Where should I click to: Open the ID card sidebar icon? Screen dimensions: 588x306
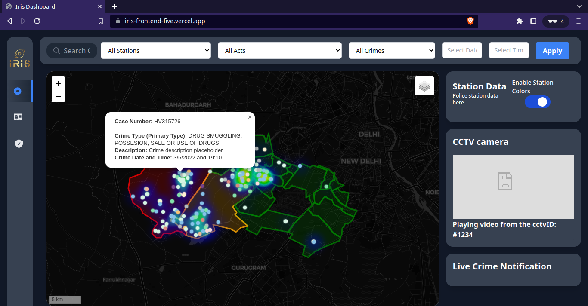click(18, 117)
